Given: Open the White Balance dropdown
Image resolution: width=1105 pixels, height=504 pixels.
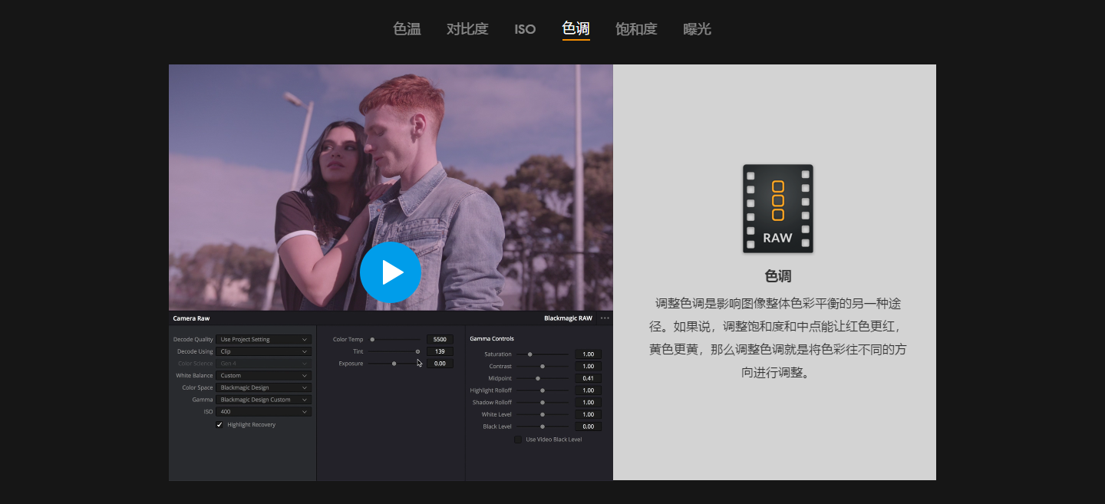Looking at the screenshot, I should 263,376.
